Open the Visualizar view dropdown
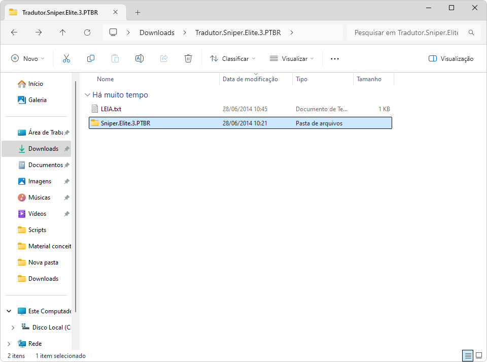487x362 pixels. (292, 59)
